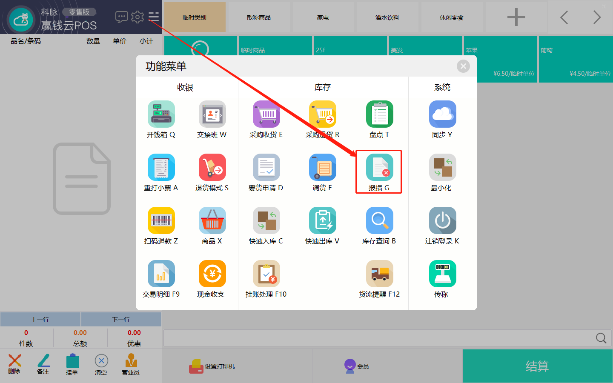
Task: Select the 散称商品 category tab
Action: 259,17
